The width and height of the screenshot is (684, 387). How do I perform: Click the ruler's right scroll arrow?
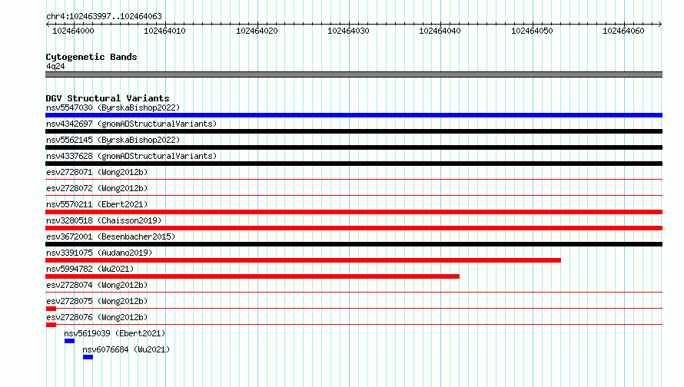click(x=660, y=24)
